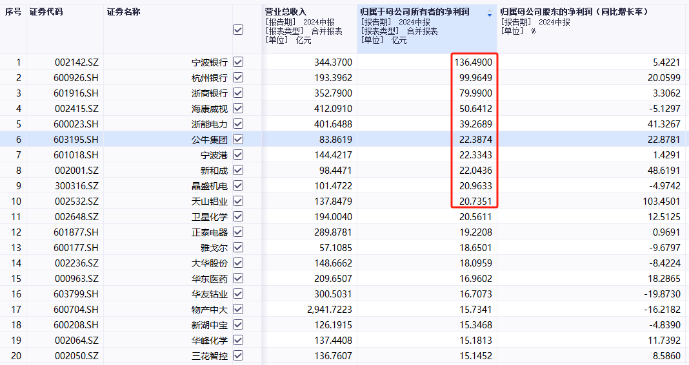Select stock code 002415.SZ
The image size is (689, 365).
(x=77, y=108)
